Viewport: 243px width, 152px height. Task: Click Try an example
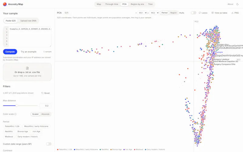click(x=29, y=52)
